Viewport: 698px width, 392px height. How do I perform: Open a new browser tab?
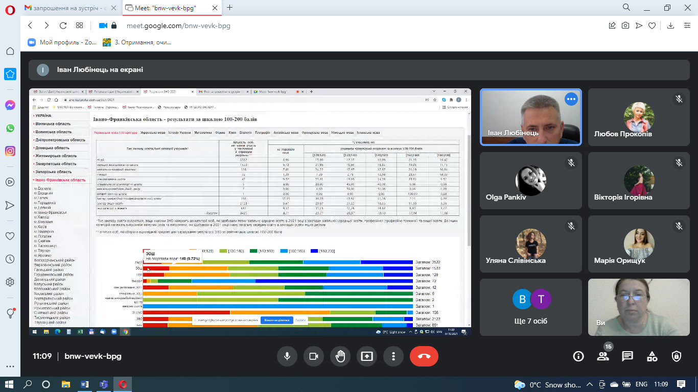click(x=229, y=8)
